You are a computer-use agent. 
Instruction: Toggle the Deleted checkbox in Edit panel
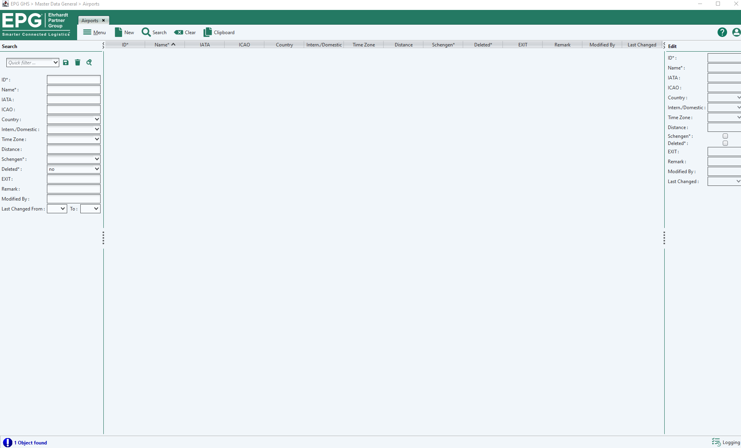tap(725, 143)
